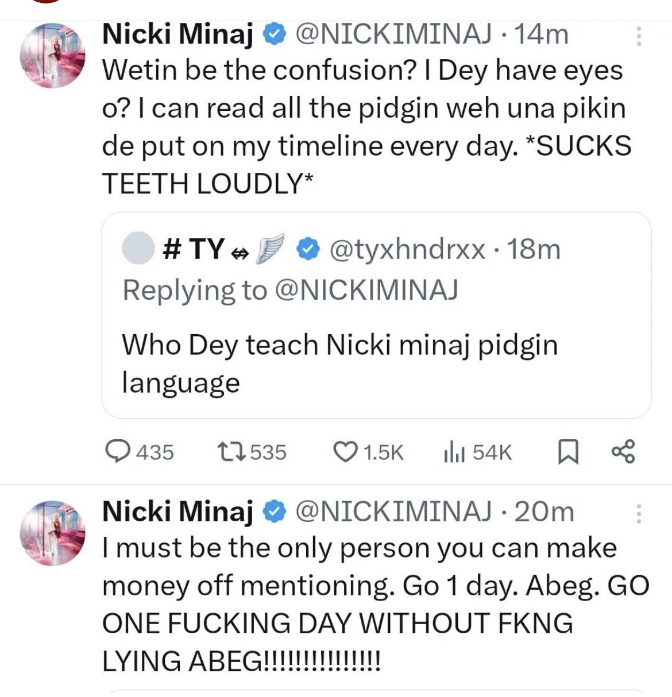Image resolution: width=672 pixels, height=697 pixels.
Task: Retweet the pidgin tweet with 535 reposts
Action: click(x=224, y=452)
